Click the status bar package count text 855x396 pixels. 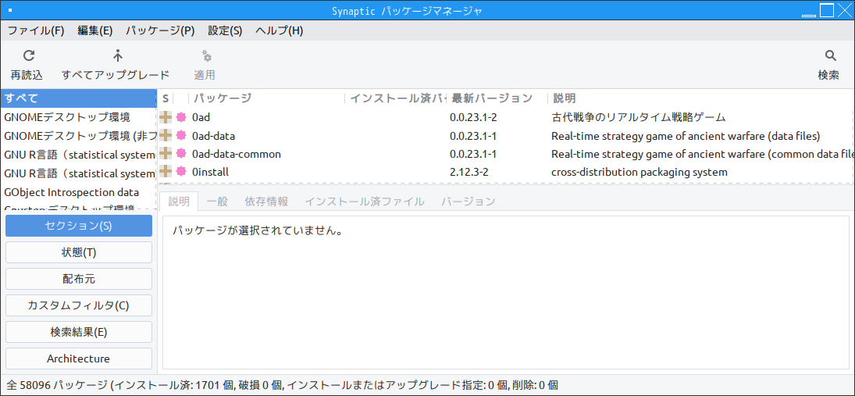tap(283, 385)
